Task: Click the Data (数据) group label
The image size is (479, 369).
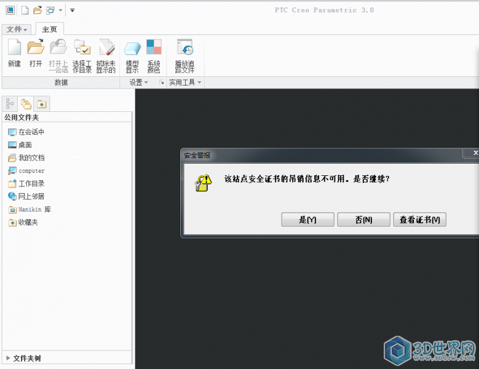Action: point(61,82)
